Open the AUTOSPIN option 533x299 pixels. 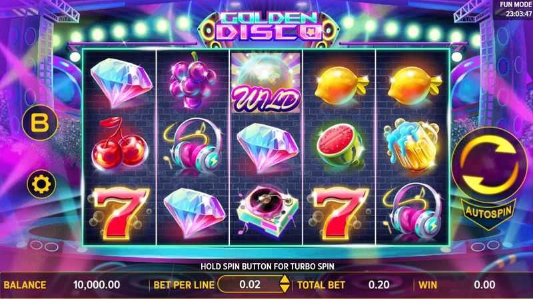[488, 213]
